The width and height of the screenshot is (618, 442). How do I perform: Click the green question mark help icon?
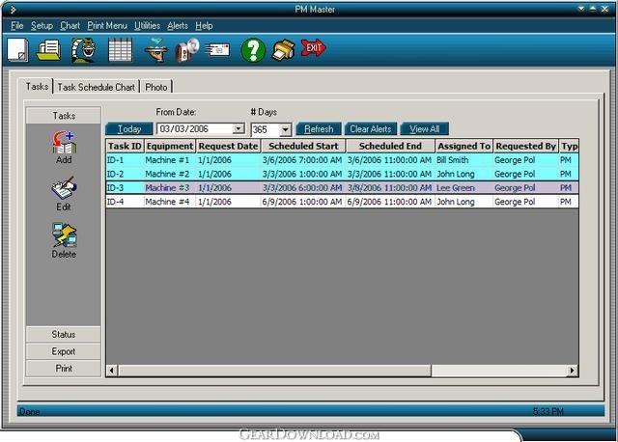(x=253, y=50)
